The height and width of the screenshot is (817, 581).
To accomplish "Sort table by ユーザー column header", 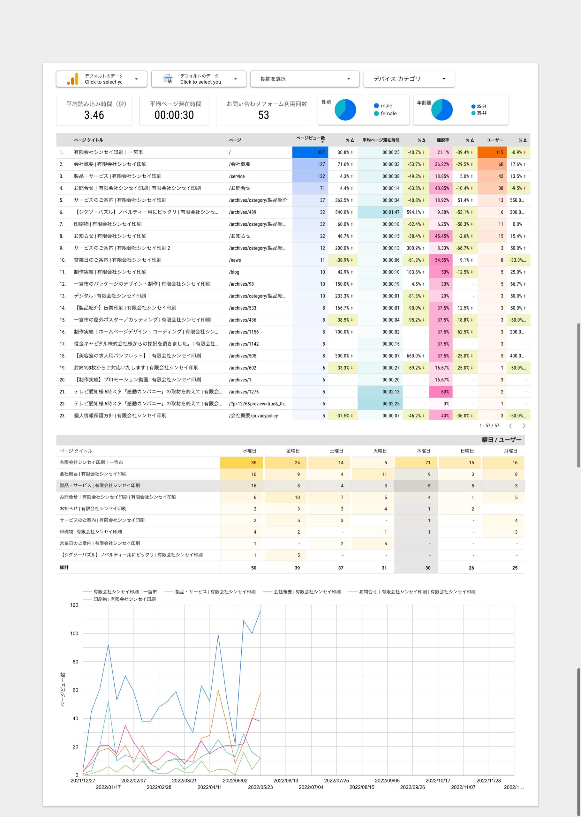I will [x=495, y=140].
